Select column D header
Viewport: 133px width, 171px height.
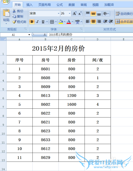click(98, 39)
